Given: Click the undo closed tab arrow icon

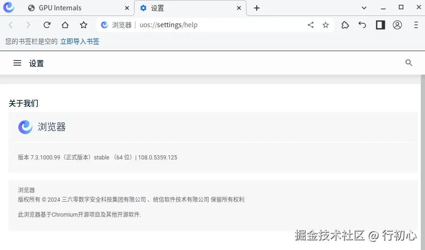Looking at the screenshot, I should [x=362, y=25].
